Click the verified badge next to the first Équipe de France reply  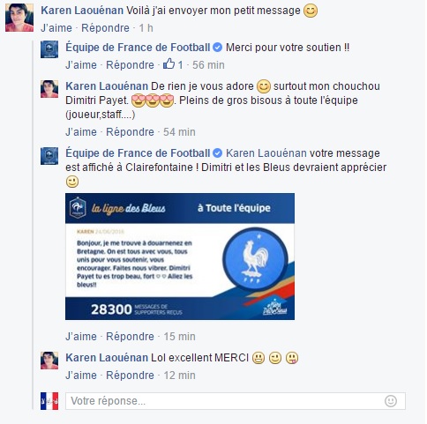pyautogui.click(x=217, y=48)
